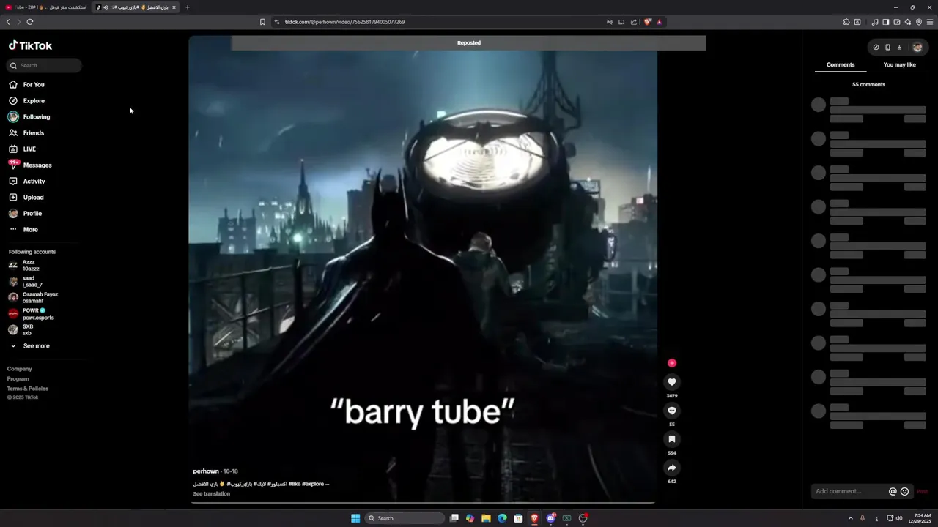
Task: Open the Program footer link
Action: (x=18, y=379)
